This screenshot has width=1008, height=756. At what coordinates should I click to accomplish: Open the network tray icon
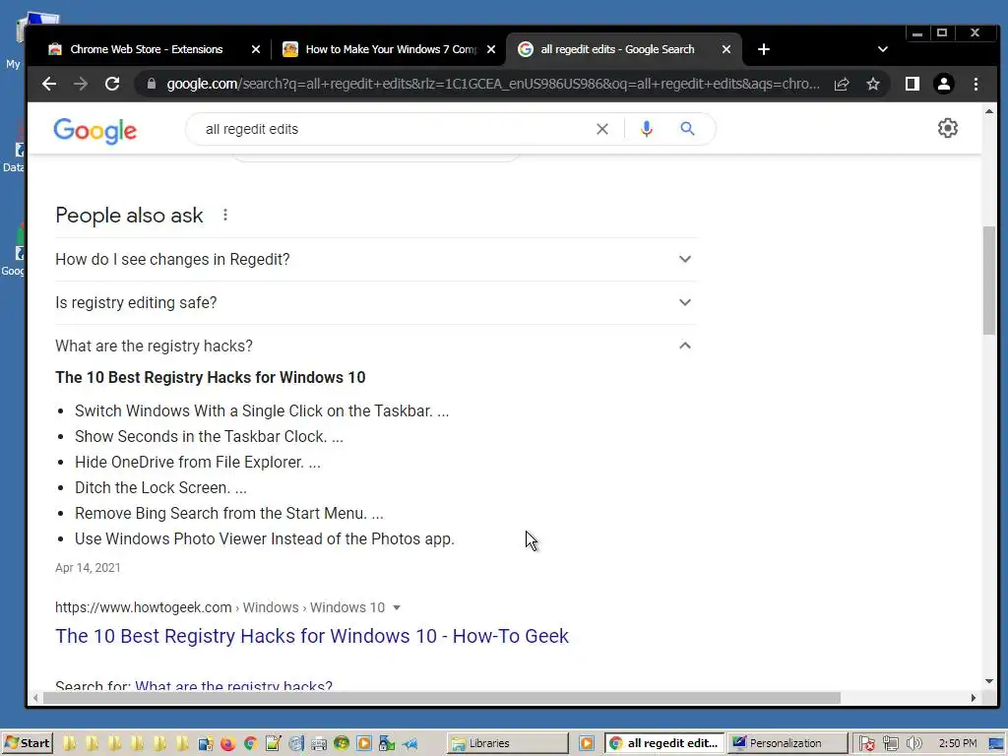tap(890, 744)
